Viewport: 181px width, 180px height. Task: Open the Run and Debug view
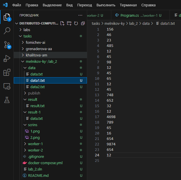tap(7, 58)
